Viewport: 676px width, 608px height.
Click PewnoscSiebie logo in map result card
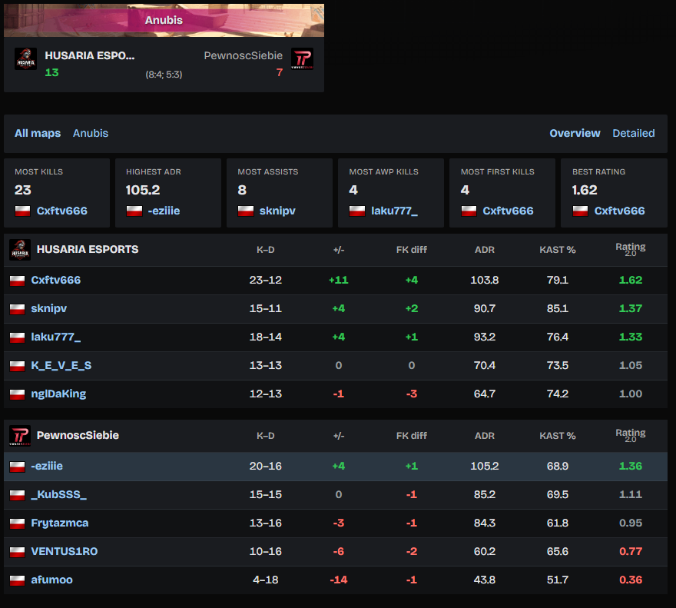tap(302, 58)
